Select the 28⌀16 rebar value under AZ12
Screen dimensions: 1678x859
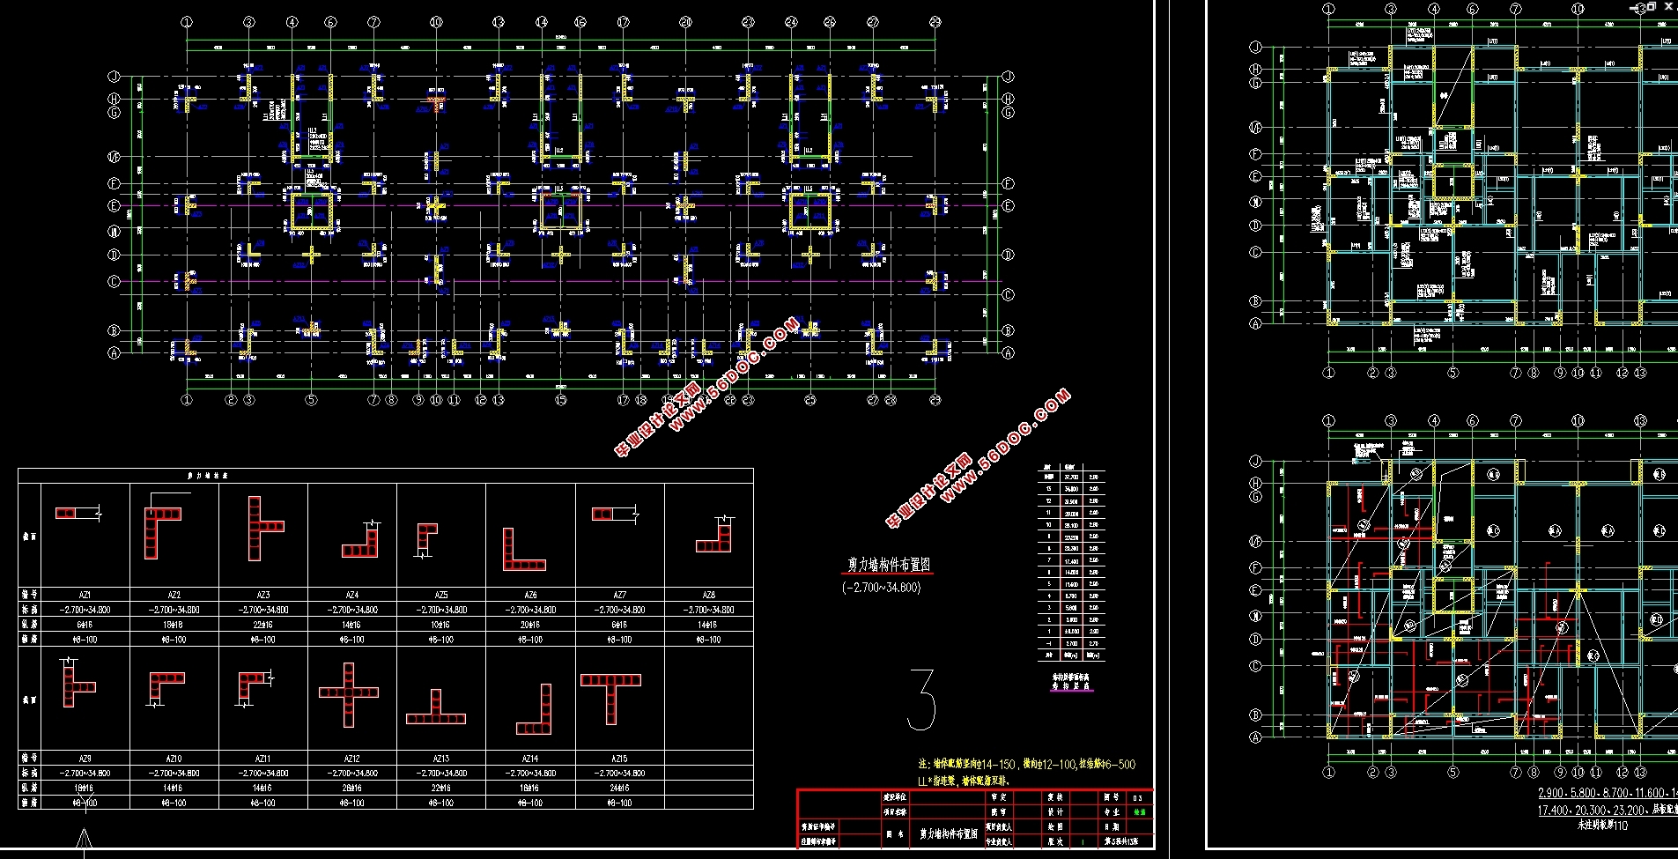tap(352, 789)
